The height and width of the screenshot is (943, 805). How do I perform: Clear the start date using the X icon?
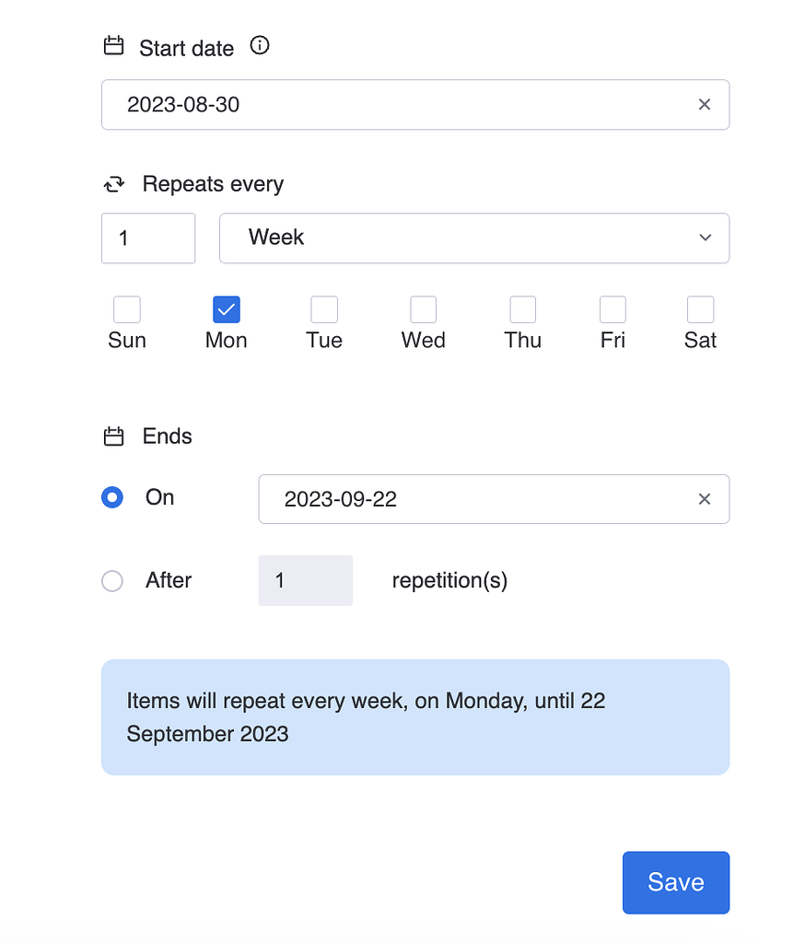(x=705, y=104)
